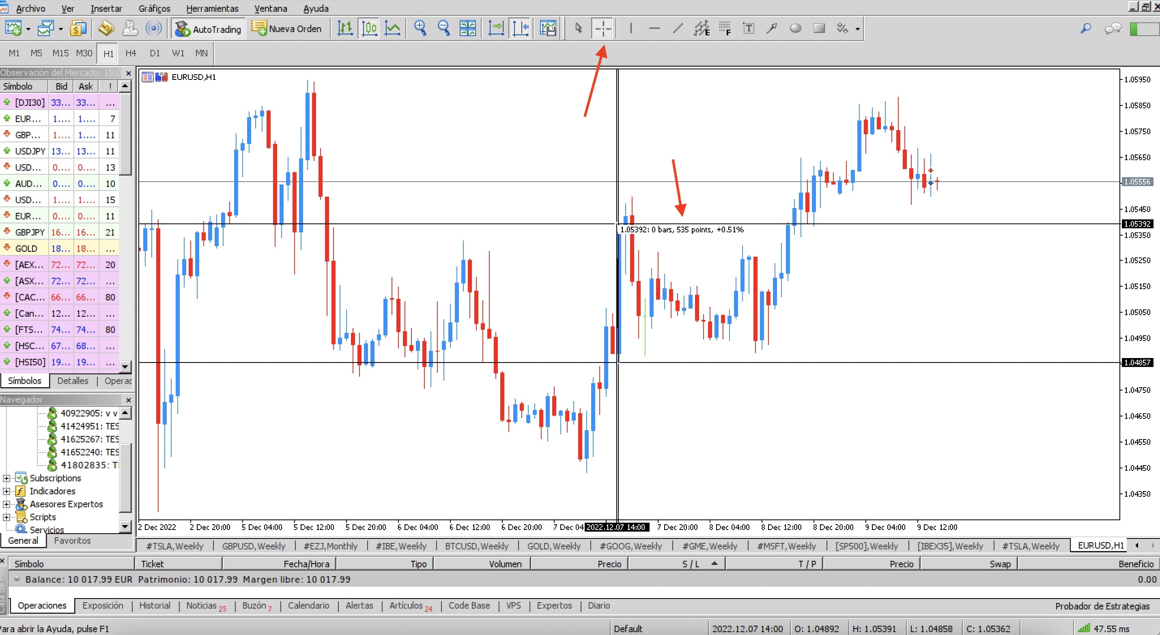Toggle Navigator icon in toolbar
Viewport: 1160px width, 635px height.
130,29
